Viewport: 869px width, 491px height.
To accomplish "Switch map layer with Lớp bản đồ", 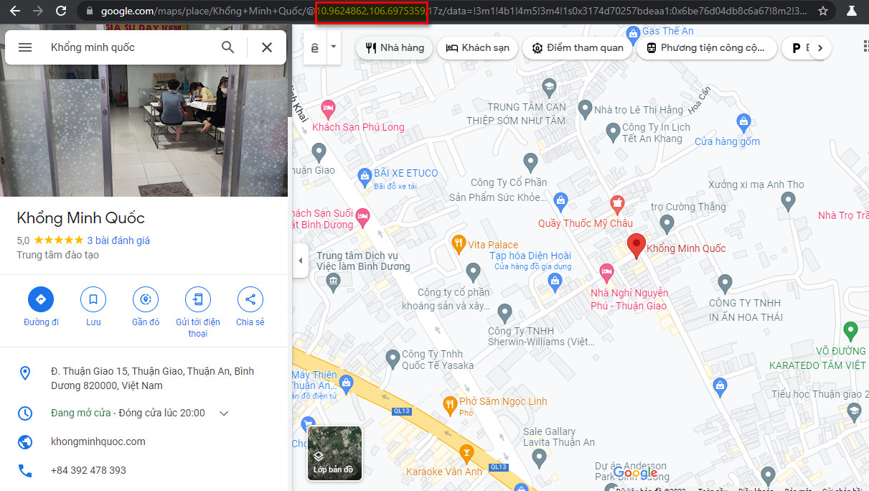I will [x=334, y=453].
